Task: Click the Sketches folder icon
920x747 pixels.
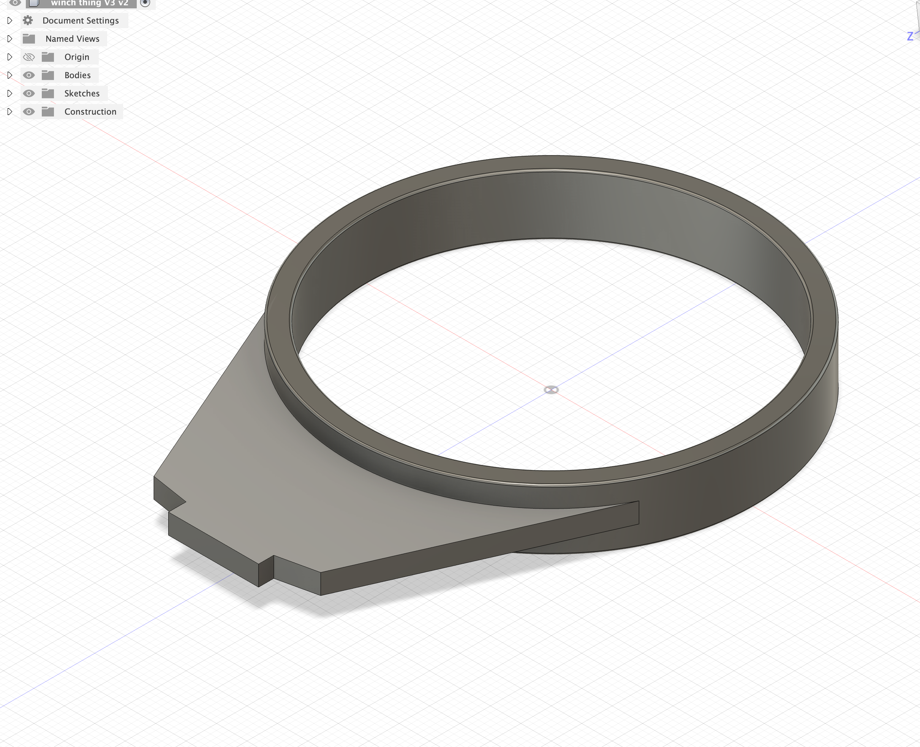Action: 48,93
